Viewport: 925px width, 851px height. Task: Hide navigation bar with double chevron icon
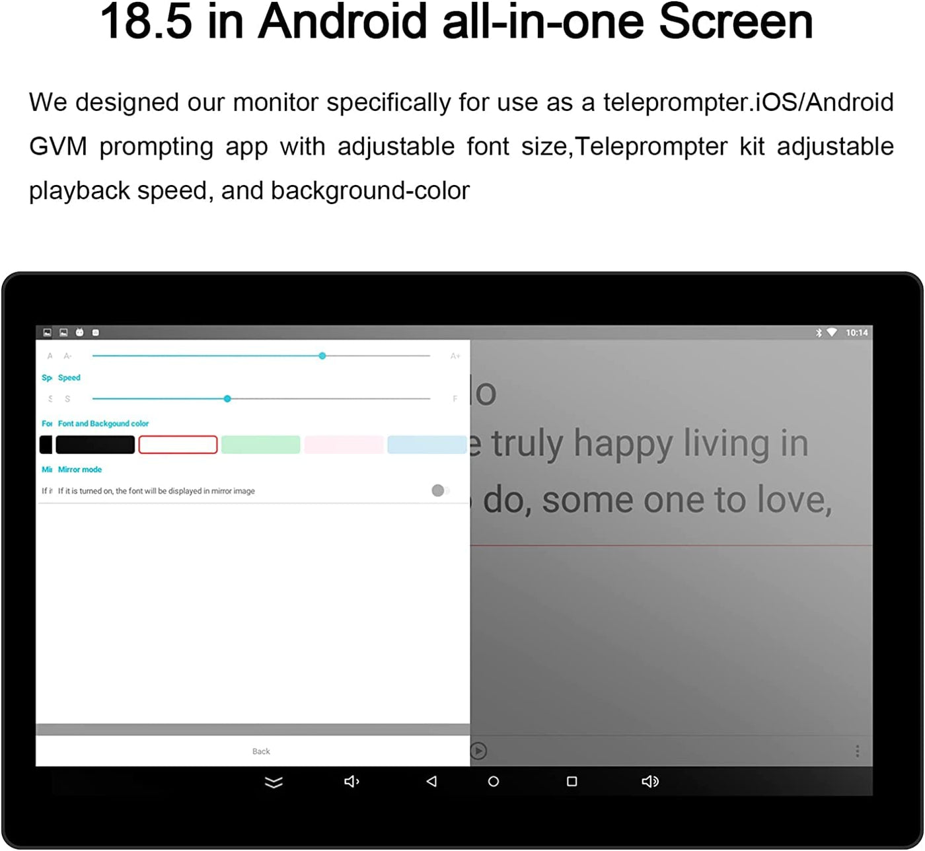(274, 782)
